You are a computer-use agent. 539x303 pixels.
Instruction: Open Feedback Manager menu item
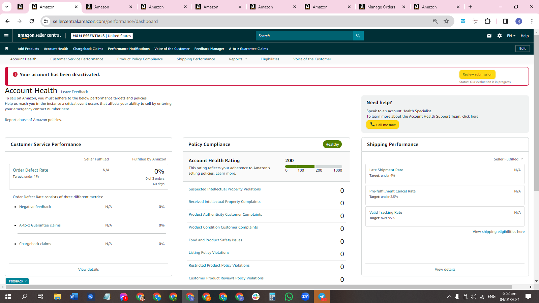click(x=209, y=49)
